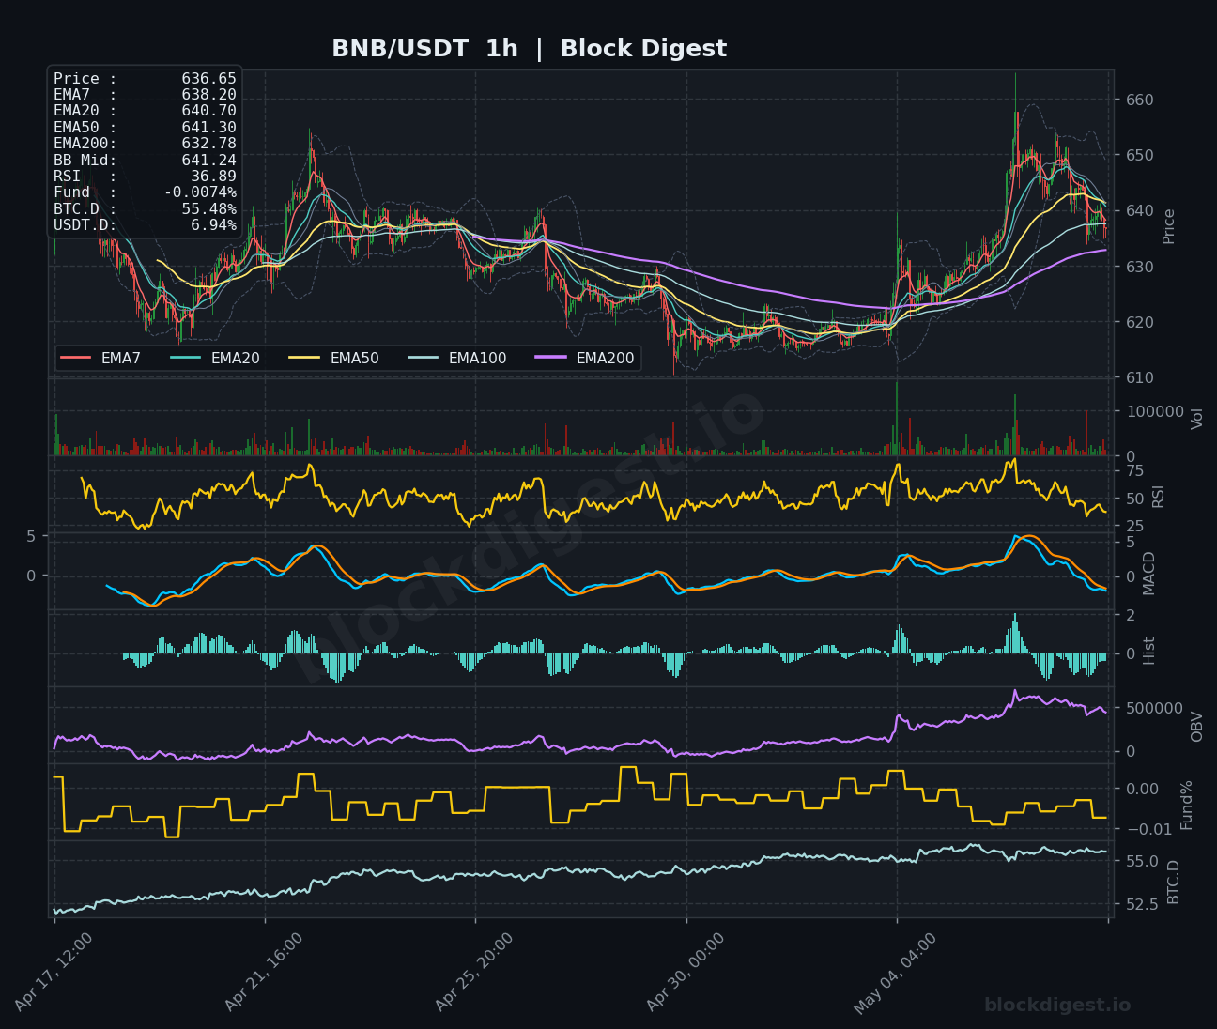Click the yellow EMA50 legend line swatch

click(305, 358)
